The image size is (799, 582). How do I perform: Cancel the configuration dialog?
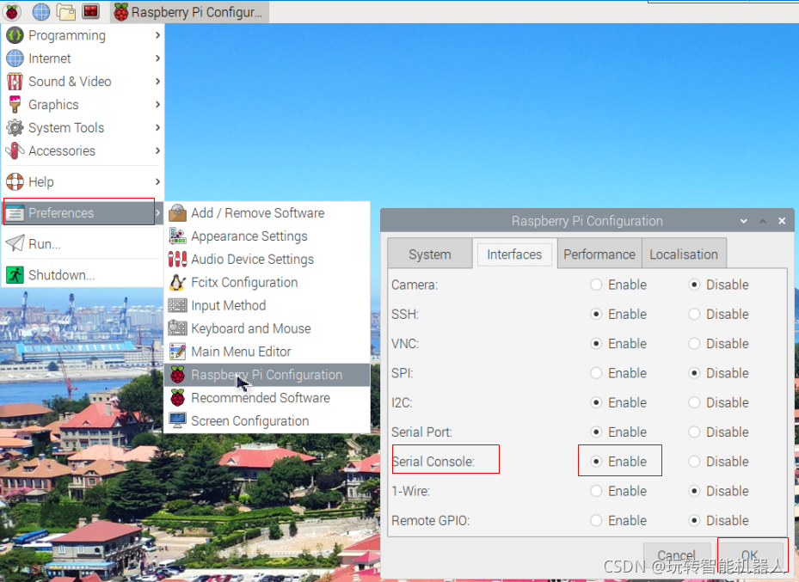pyautogui.click(x=677, y=555)
